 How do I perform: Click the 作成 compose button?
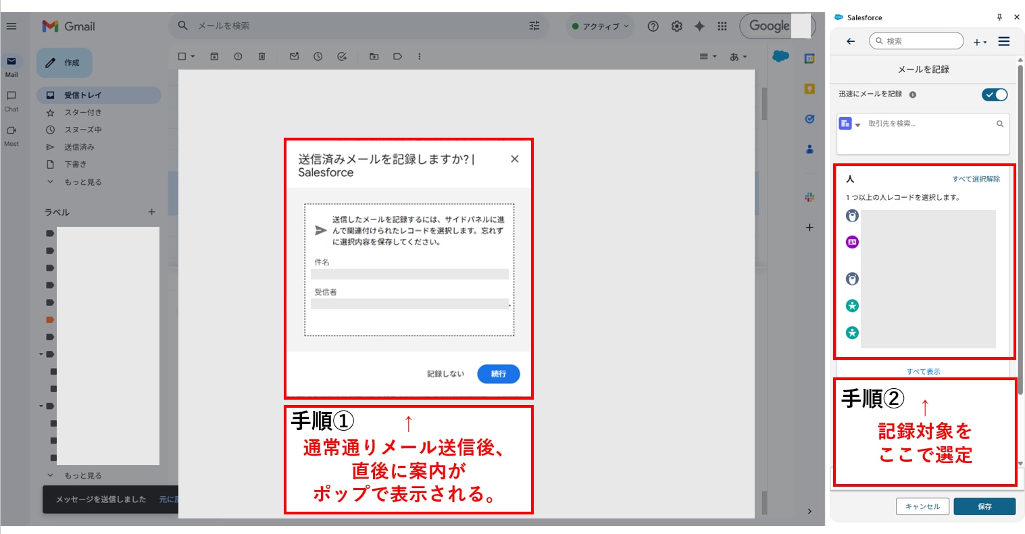65,63
